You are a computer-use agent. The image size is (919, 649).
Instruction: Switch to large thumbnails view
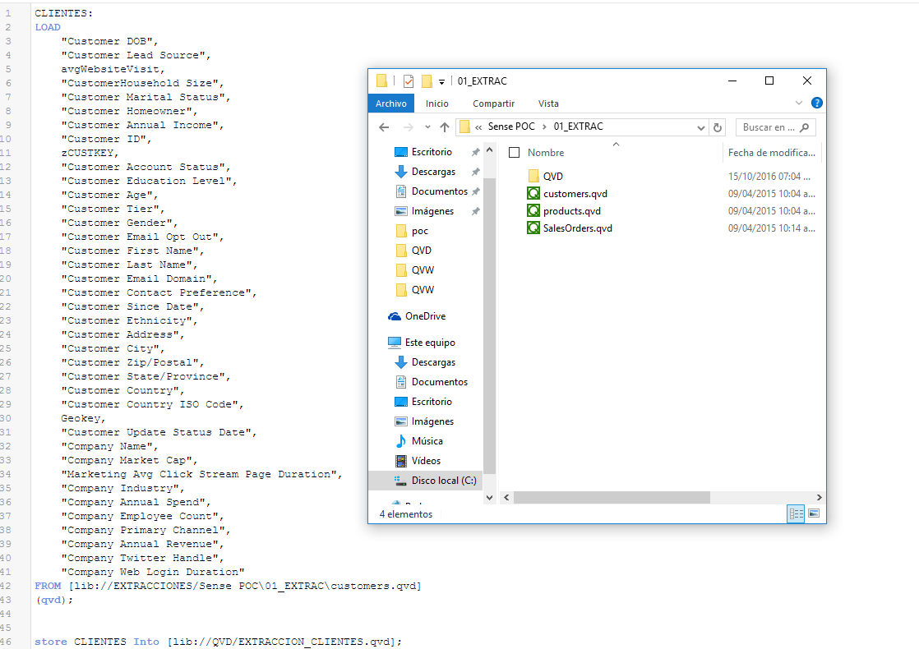814,513
